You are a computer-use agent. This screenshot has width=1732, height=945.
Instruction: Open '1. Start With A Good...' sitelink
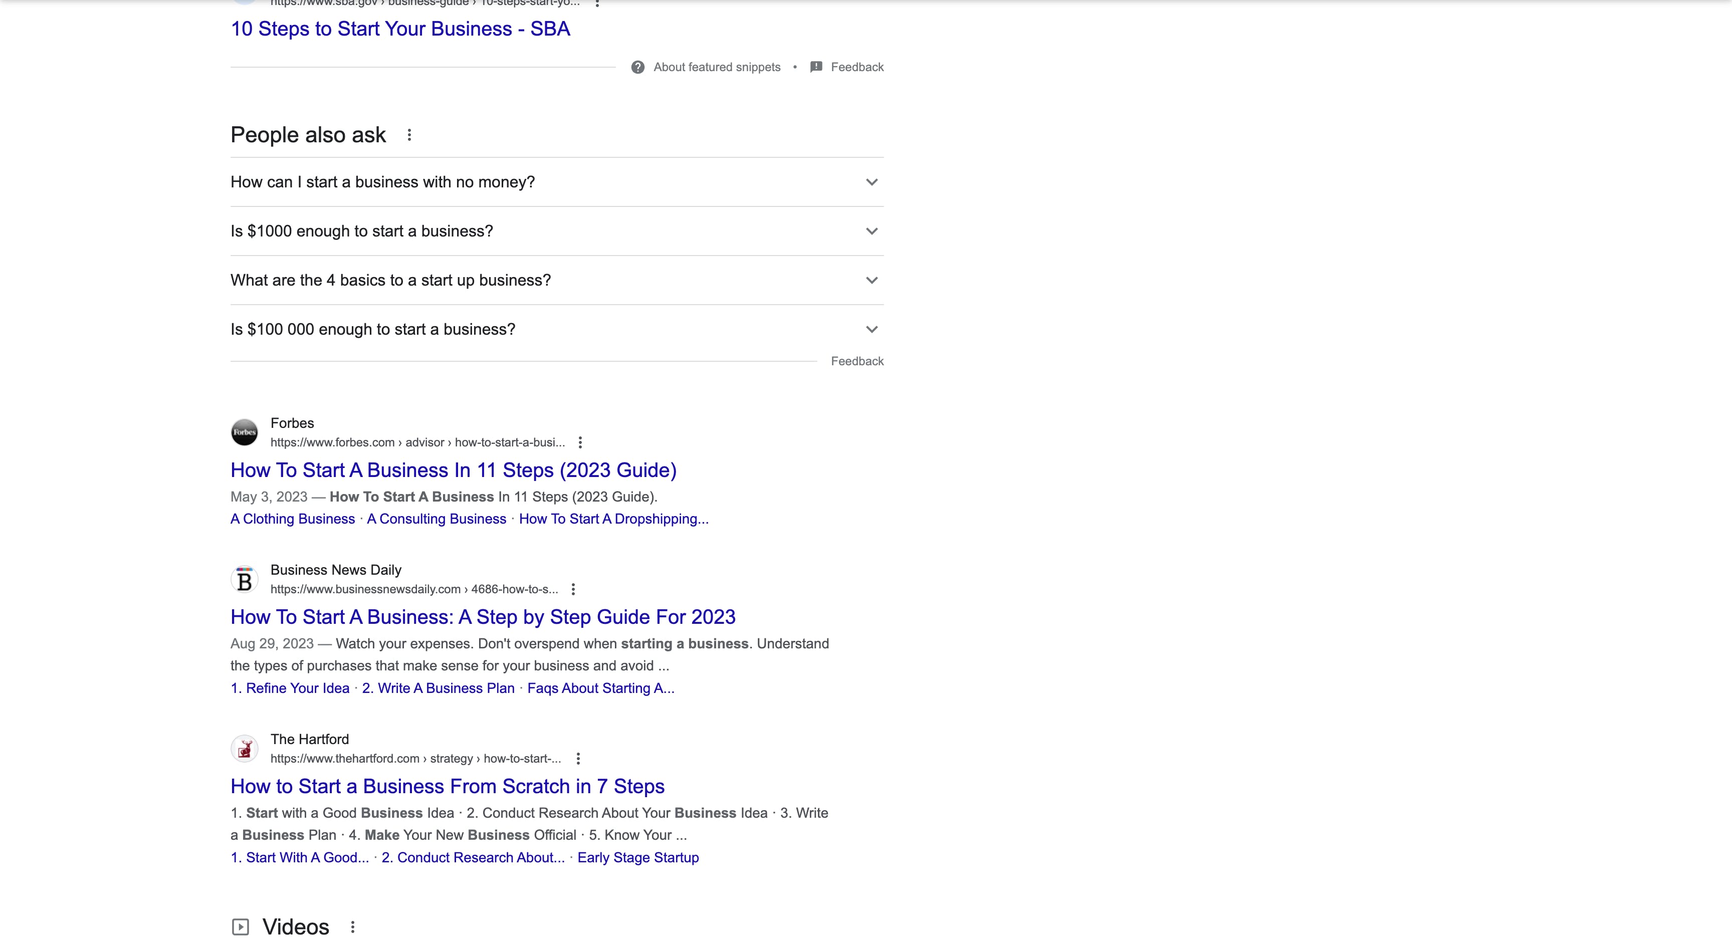point(299,858)
